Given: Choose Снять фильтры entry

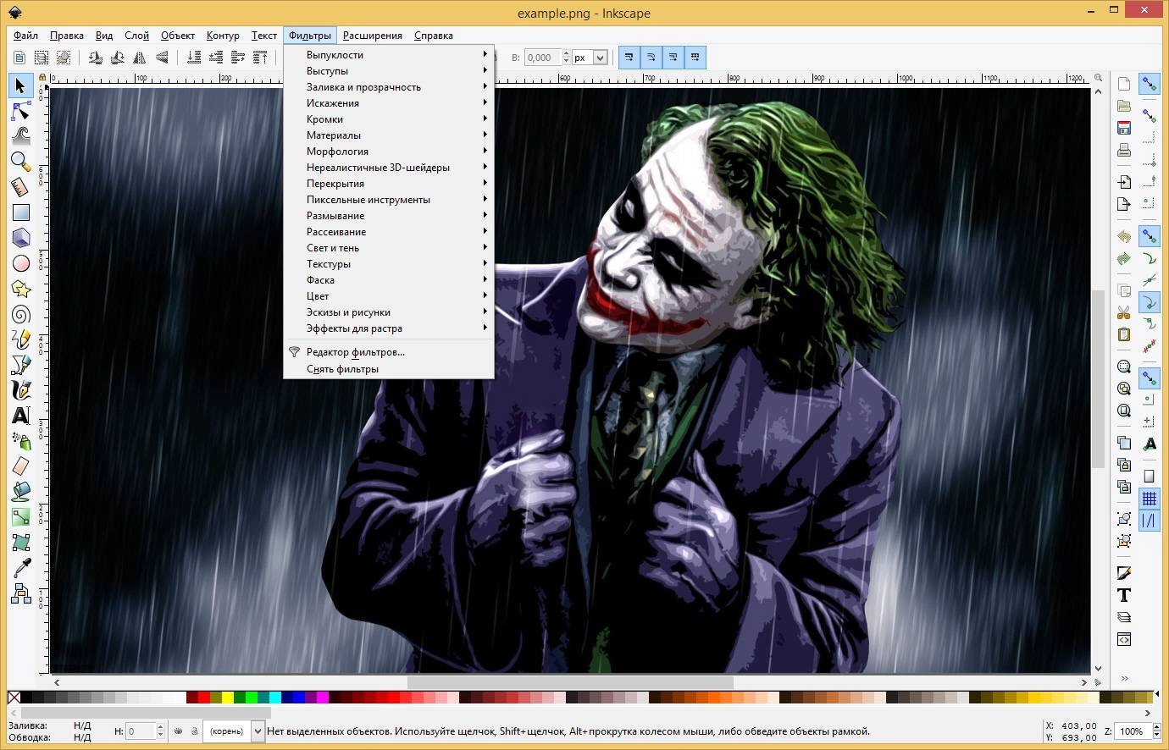Looking at the screenshot, I should 389,369.
